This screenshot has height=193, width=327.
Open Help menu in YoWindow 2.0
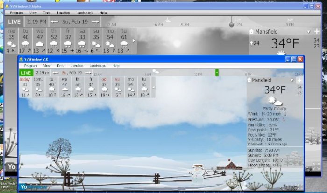click(116, 66)
